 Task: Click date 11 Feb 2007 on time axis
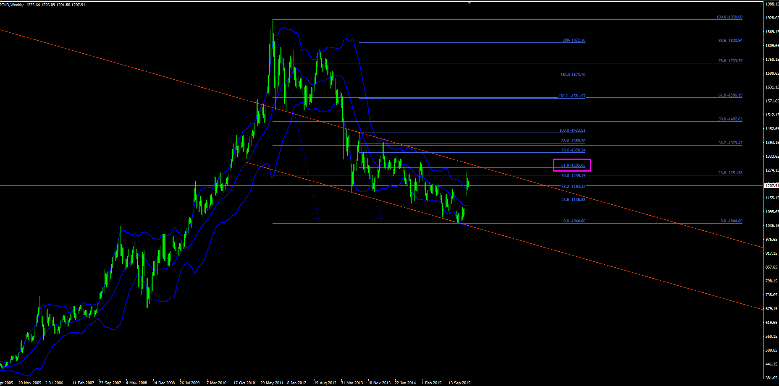pyautogui.click(x=83, y=383)
